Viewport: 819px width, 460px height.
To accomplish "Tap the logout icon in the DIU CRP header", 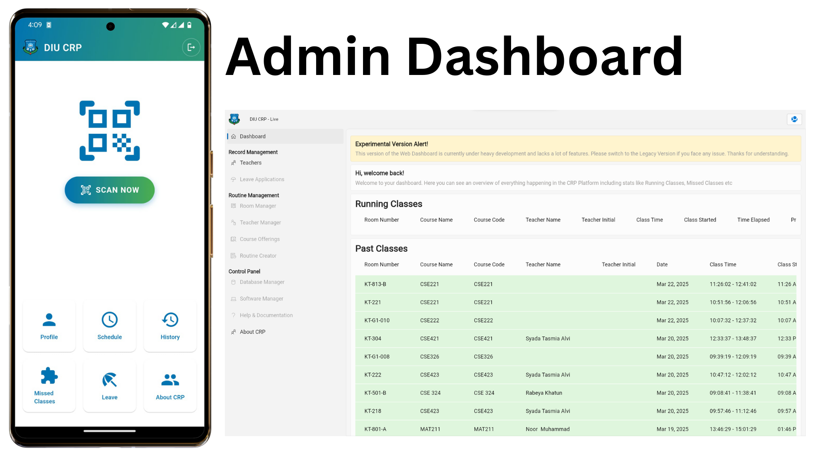I will click(x=191, y=47).
